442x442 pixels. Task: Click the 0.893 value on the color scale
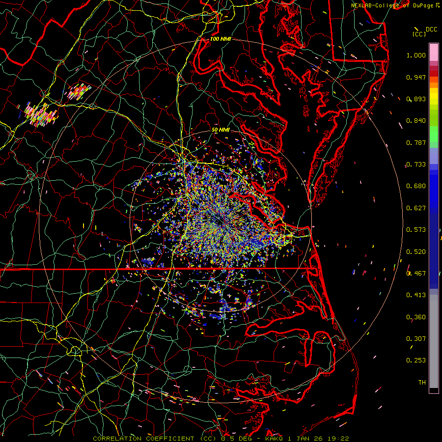point(416,99)
